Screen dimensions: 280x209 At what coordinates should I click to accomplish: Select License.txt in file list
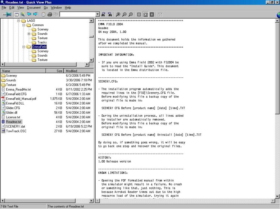[13, 117]
